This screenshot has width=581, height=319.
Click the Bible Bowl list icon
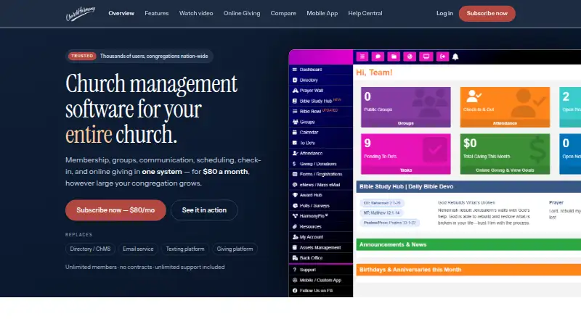pos(295,112)
